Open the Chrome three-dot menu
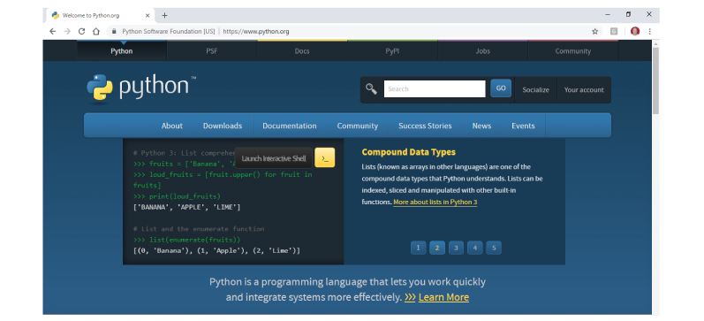 (649, 32)
